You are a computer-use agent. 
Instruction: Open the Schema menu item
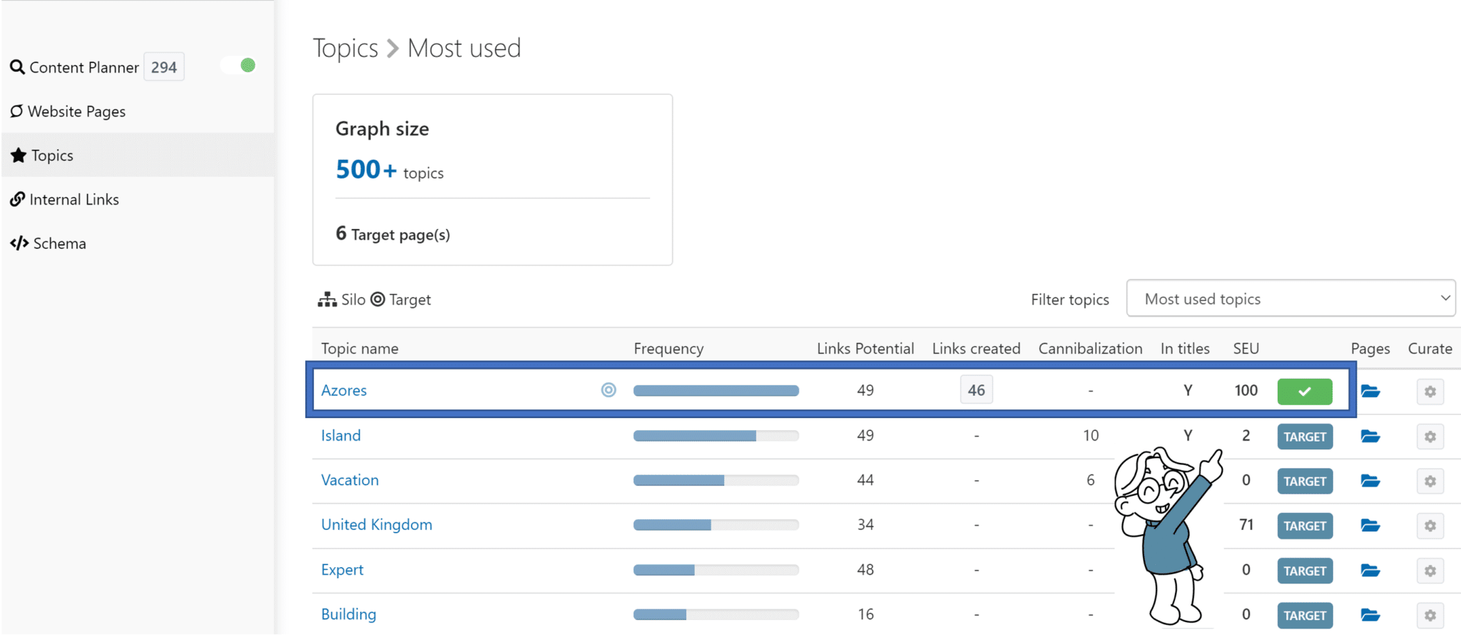click(49, 244)
